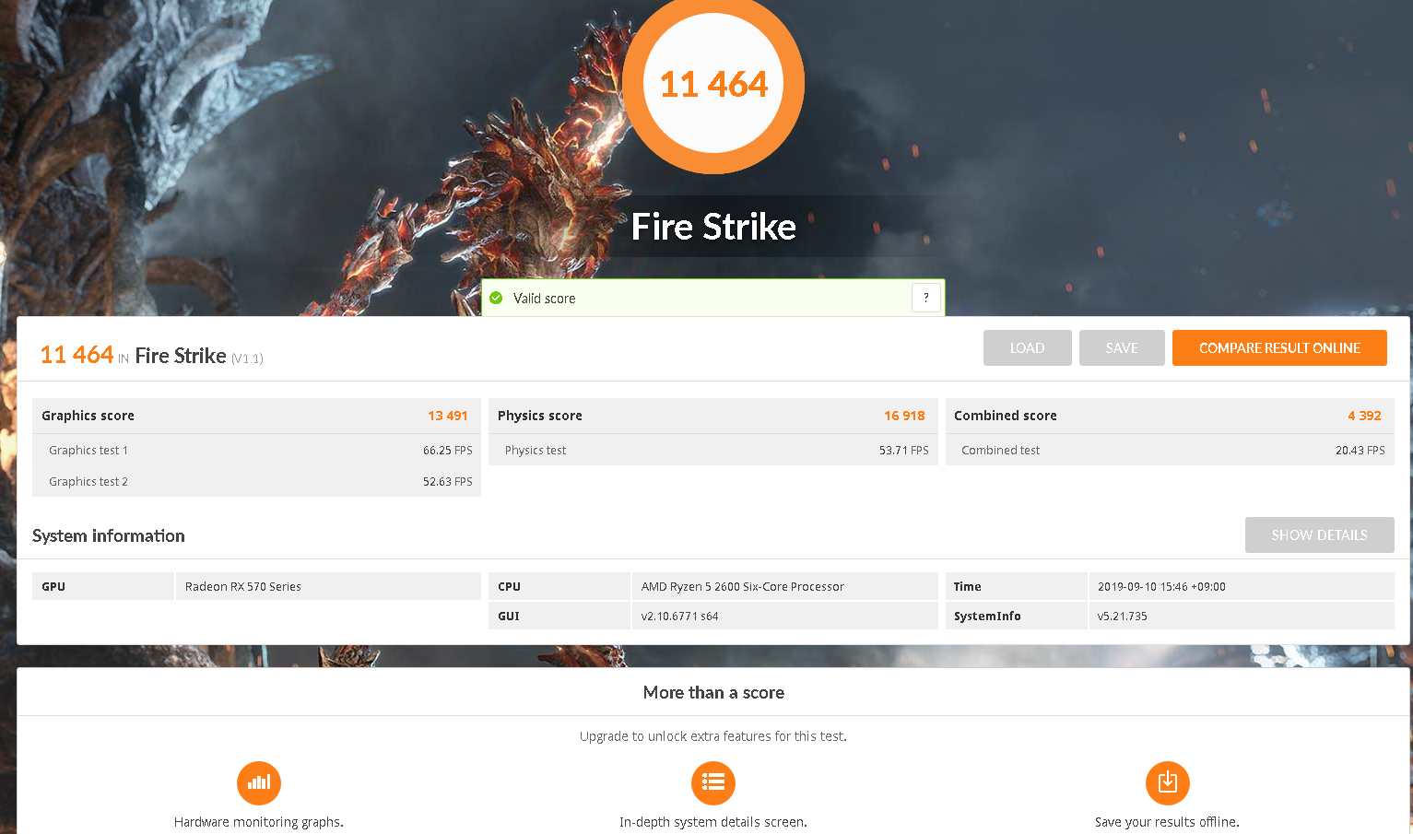This screenshot has height=834, width=1413.
Task: Click the Graphics score header label
Action: click(88, 416)
